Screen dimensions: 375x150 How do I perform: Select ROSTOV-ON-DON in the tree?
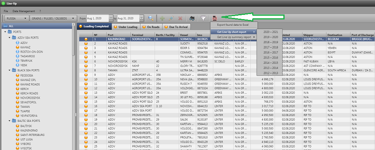pyautogui.click(x=32, y=51)
